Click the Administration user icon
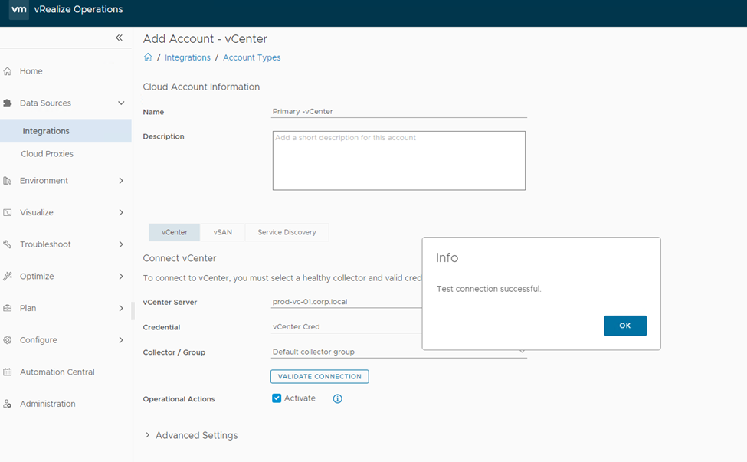The height and width of the screenshot is (462, 747). click(x=8, y=404)
